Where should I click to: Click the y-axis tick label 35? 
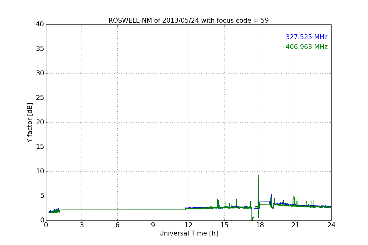click(x=40, y=49)
